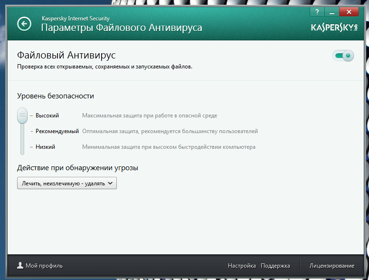Open the Лечить, неизлечимую - удалять dropdown

pyautogui.click(x=66, y=183)
